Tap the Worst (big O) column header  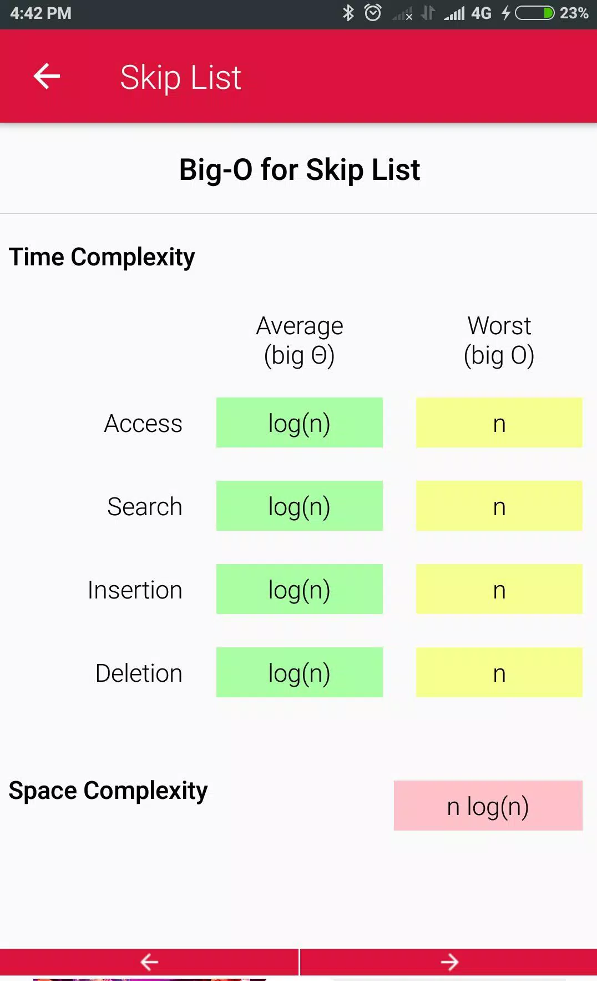tap(499, 340)
